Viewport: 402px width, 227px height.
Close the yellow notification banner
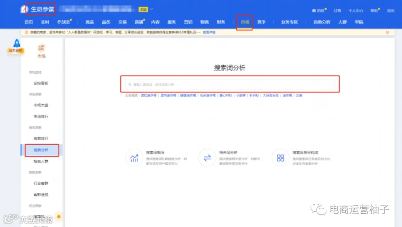[387, 32]
